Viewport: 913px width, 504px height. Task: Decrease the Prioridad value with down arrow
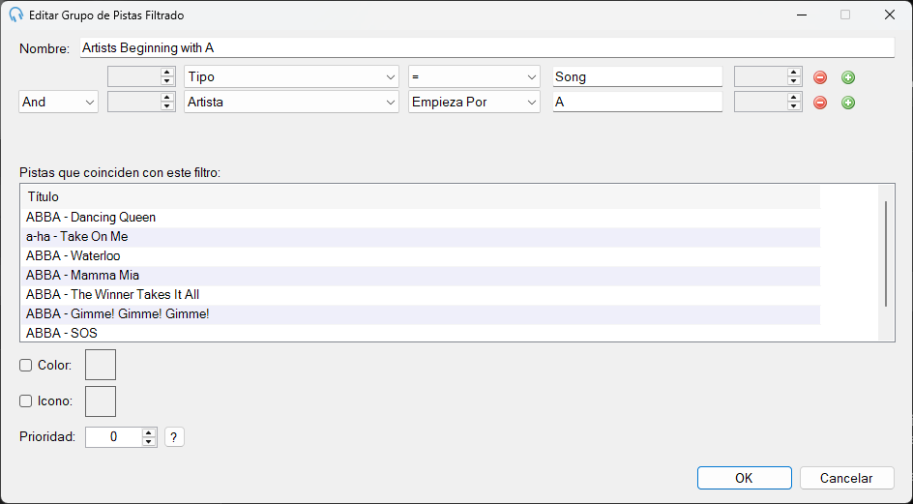(149, 442)
